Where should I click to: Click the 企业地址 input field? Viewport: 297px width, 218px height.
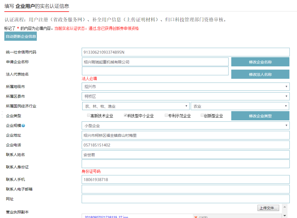(x=186, y=135)
